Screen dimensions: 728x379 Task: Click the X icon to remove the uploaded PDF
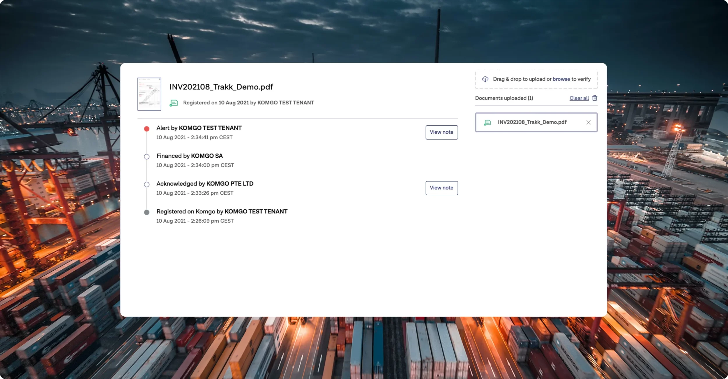tap(589, 122)
